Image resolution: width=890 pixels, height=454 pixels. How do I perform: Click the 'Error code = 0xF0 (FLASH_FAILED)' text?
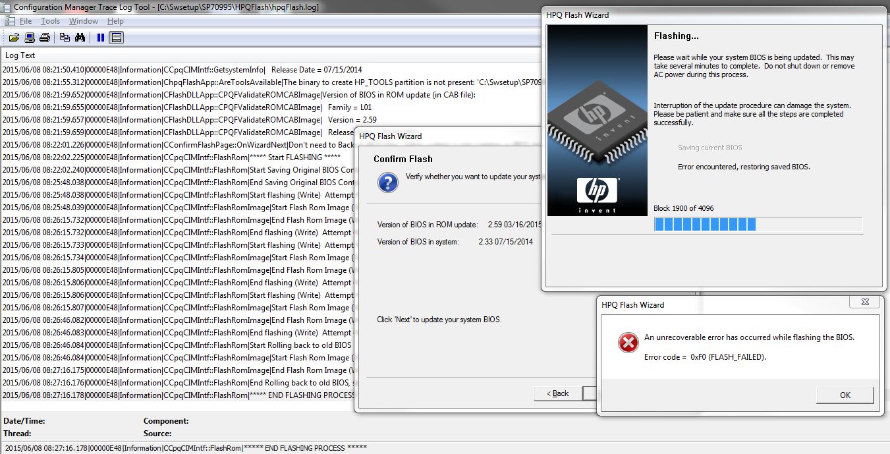click(705, 357)
